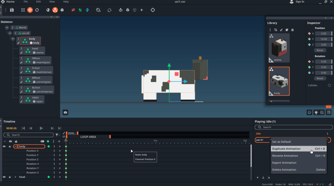The height and width of the screenshot is (186, 334).
Task: Click the Position Y value field
Action: [x=323, y=39]
